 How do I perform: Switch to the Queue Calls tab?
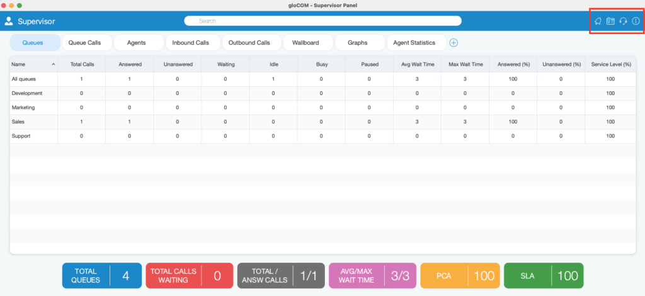tap(84, 43)
